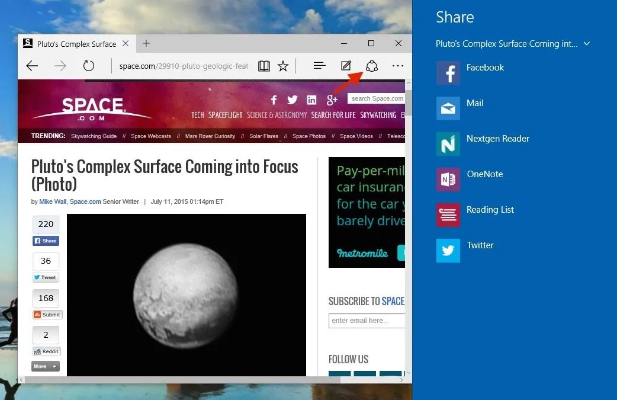Open SCIENCE & ASTRONOMY menu
This screenshot has width=617, height=400.
(277, 115)
